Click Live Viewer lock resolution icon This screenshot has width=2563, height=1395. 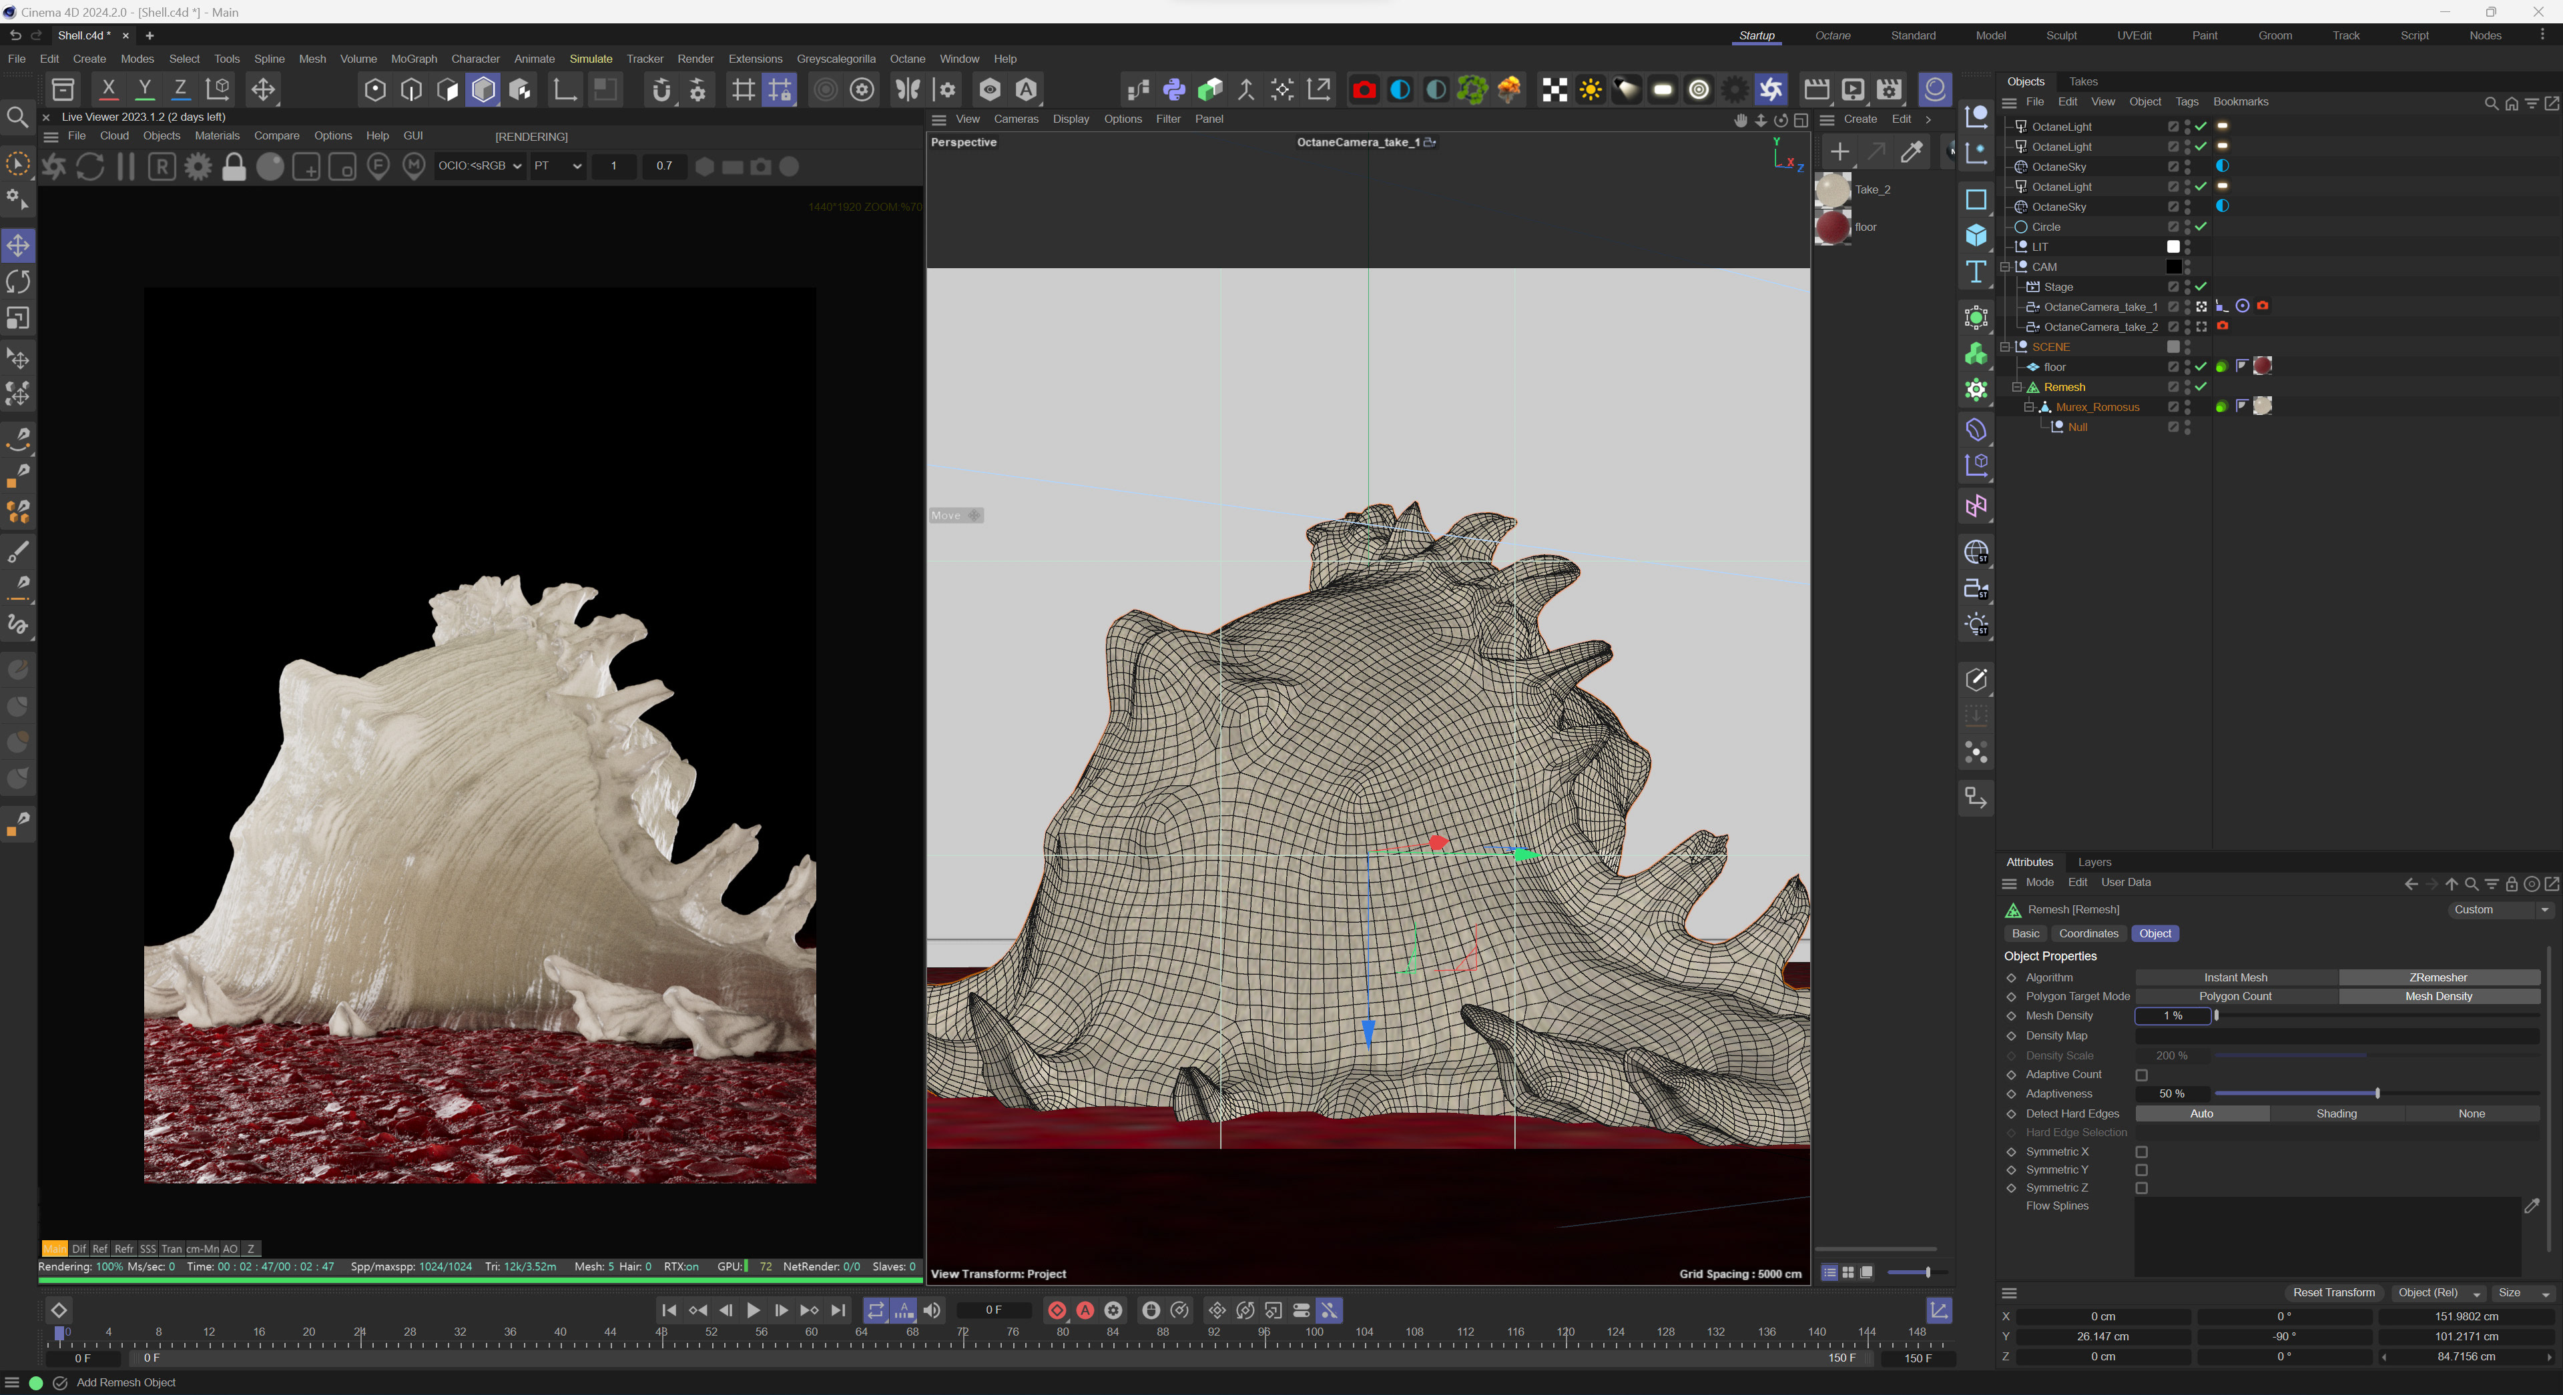click(x=234, y=166)
